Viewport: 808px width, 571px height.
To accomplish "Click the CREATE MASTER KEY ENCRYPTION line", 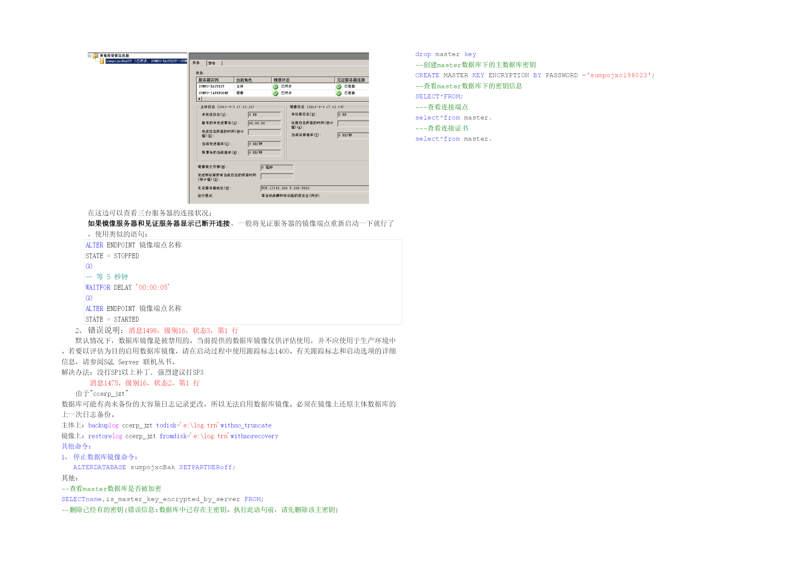I will pos(535,75).
